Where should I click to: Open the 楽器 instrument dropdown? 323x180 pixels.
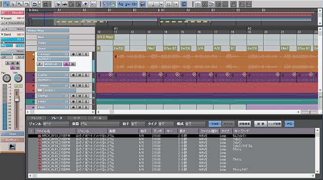pos(100,124)
